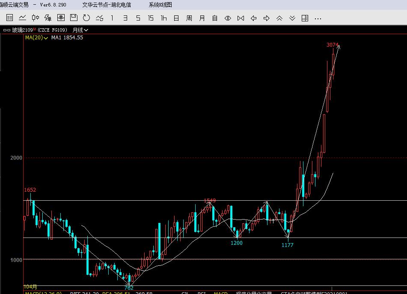Image resolution: width=407 pixels, height=294 pixels.
Task: Switch to the candlestick chart view
Action: pyautogui.click(x=35, y=18)
